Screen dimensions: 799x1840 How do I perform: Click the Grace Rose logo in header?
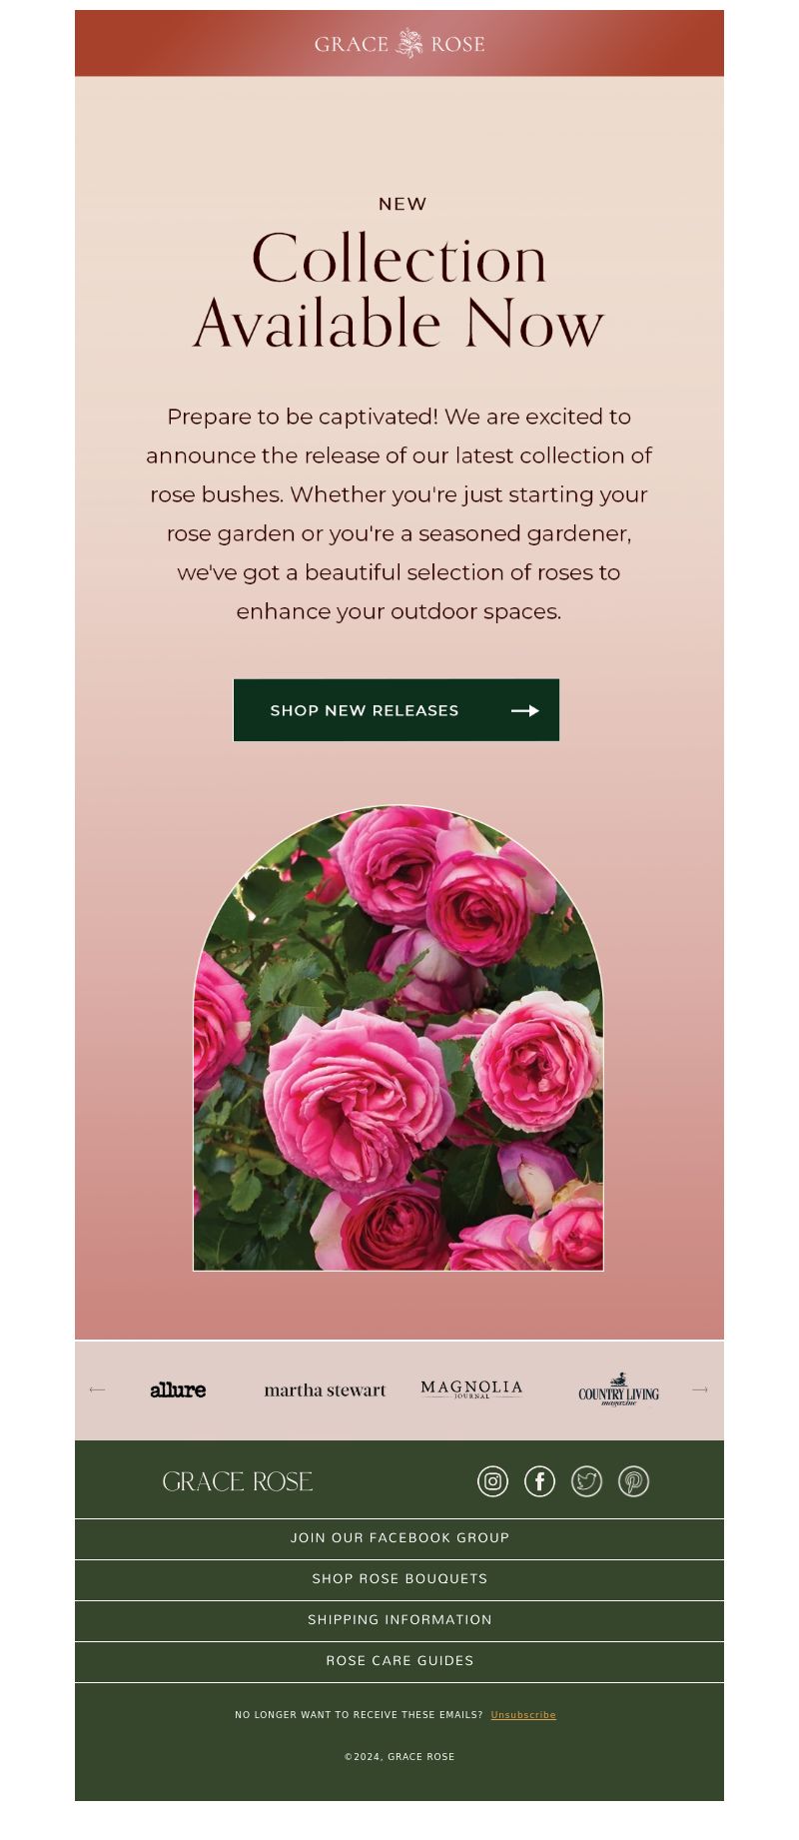[x=399, y=44]
